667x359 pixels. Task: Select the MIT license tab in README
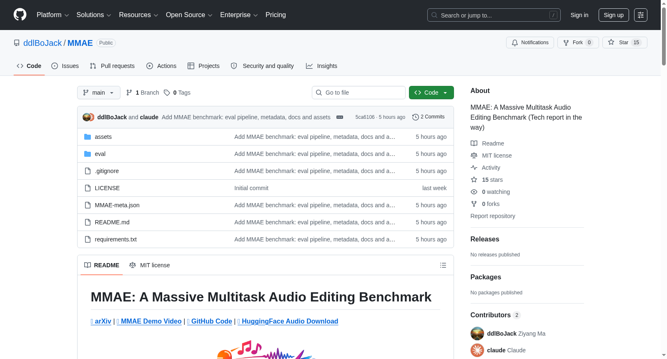(x=150, y=265)
